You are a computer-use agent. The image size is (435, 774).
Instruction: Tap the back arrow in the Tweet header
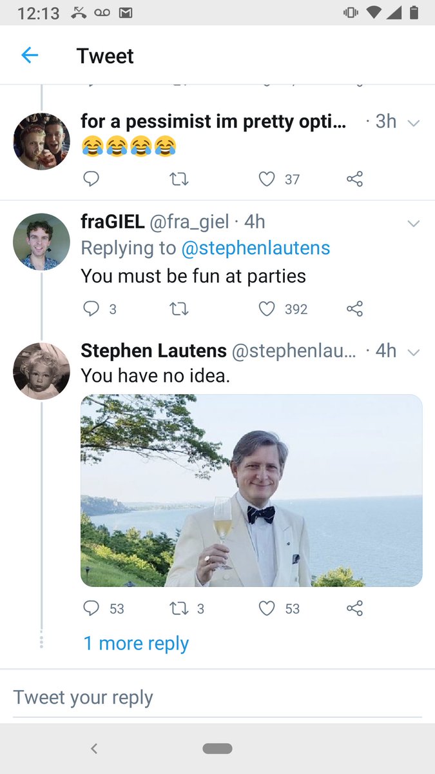30,56
